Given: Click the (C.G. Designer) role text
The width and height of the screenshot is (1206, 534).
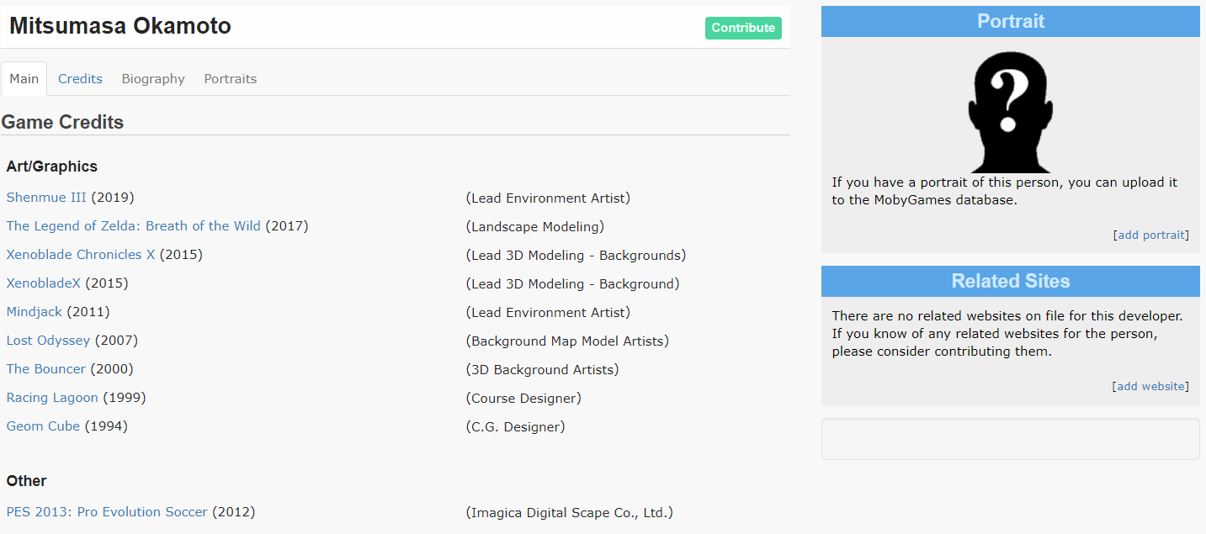Looking at the screenshot, I should pos(515,427).
